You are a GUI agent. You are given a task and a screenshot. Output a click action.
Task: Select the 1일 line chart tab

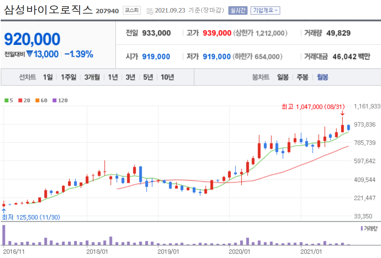[48, 77]
